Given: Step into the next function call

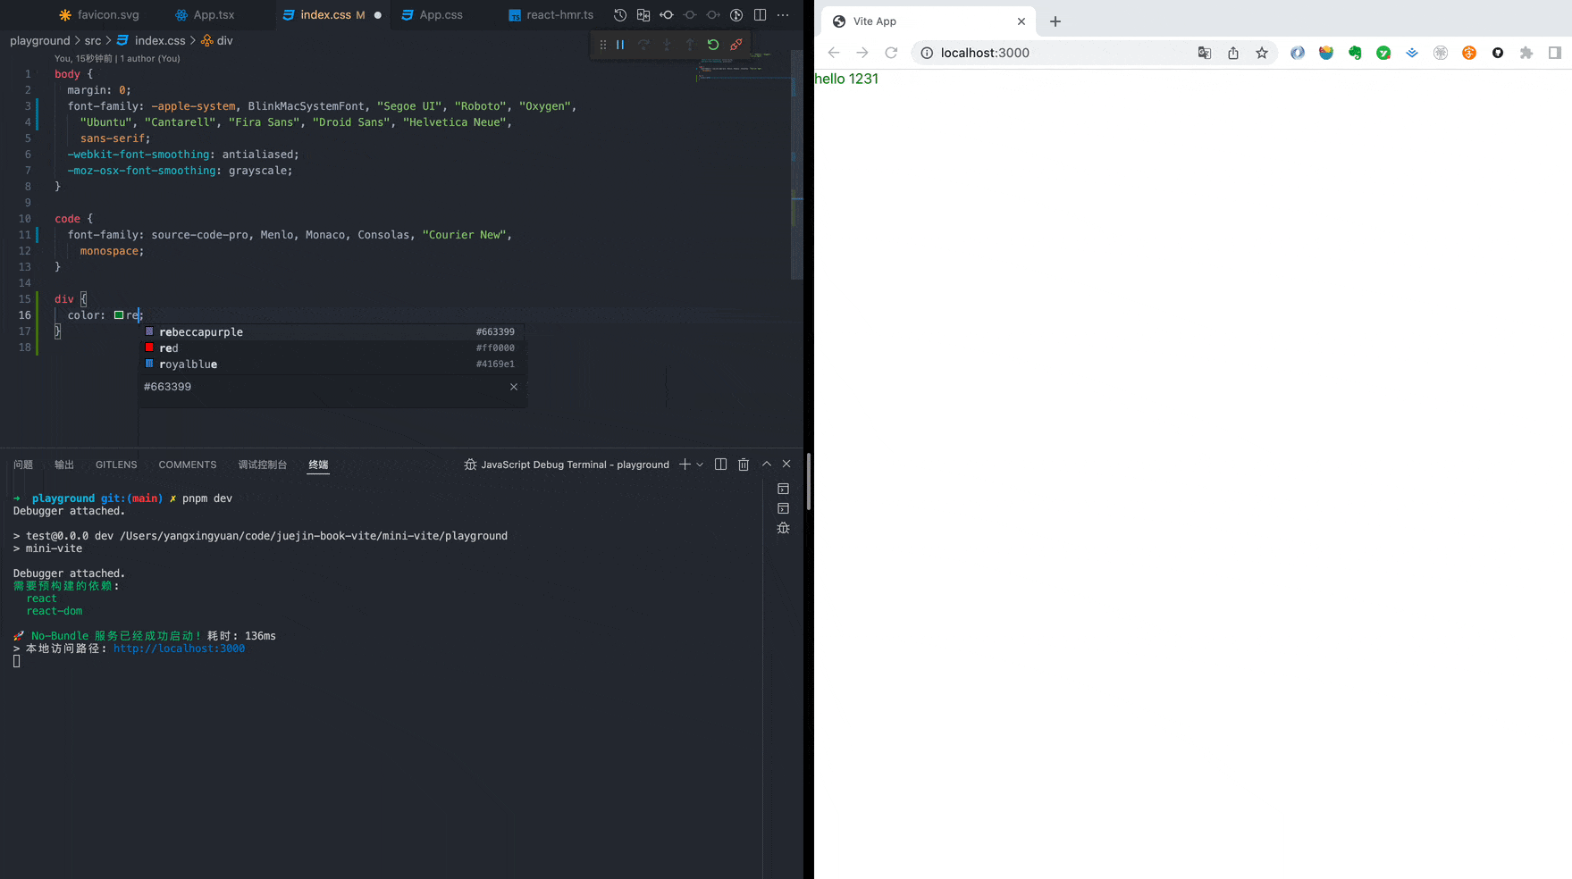Looking at the screenshot, I should (x=667, y=44).
